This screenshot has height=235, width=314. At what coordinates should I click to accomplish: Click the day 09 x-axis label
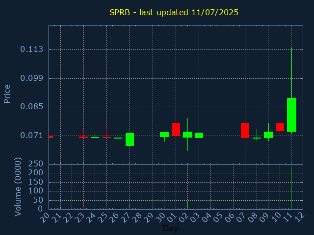tap(264, 217)
